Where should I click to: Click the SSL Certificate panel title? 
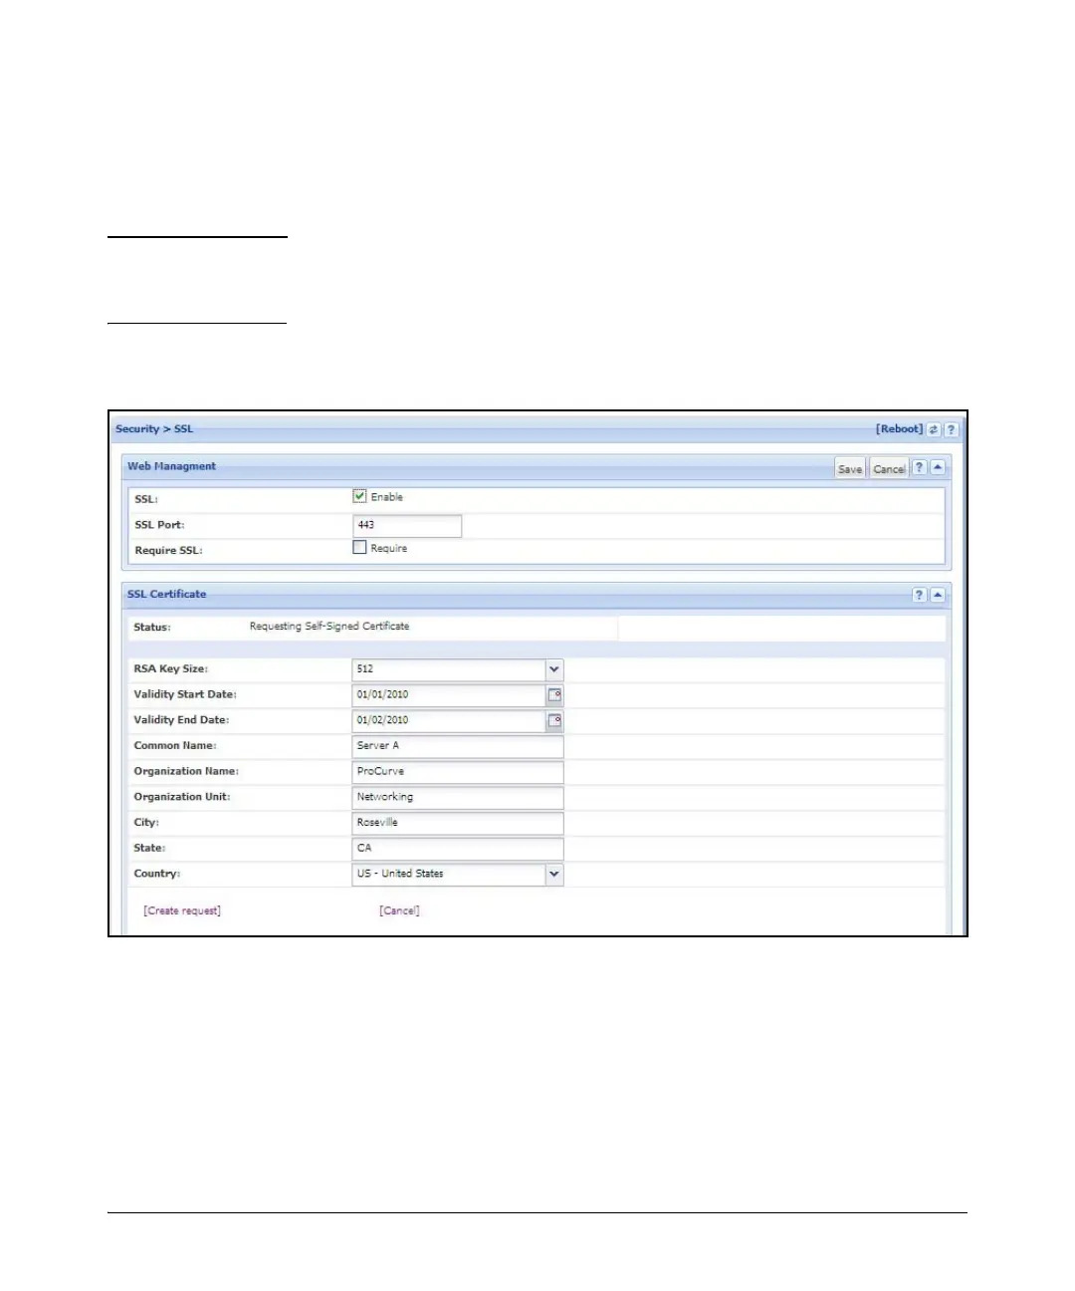click(166, 594)
